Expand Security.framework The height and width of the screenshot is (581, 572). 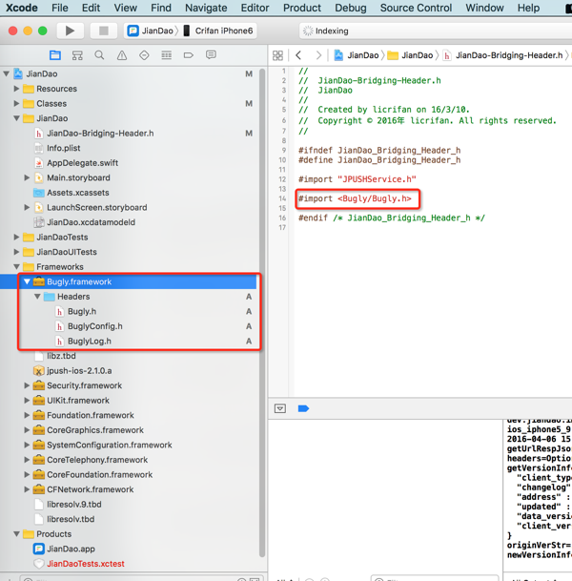(27, 385)
